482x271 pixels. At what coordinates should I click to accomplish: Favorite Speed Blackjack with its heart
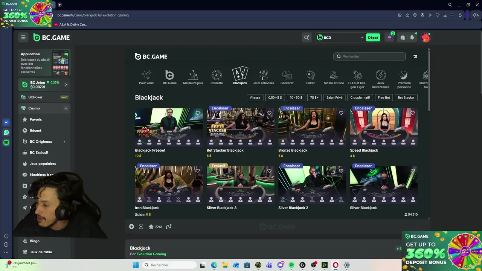pos(413,113)
